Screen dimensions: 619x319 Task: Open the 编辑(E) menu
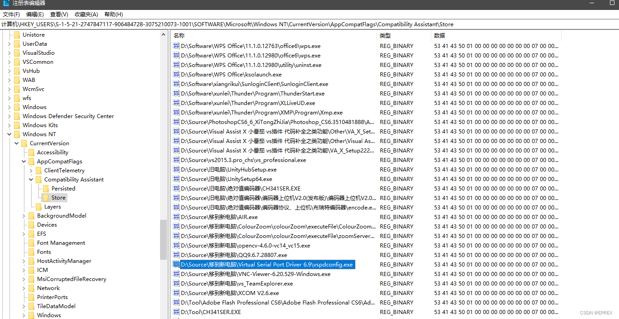(35, 14)
